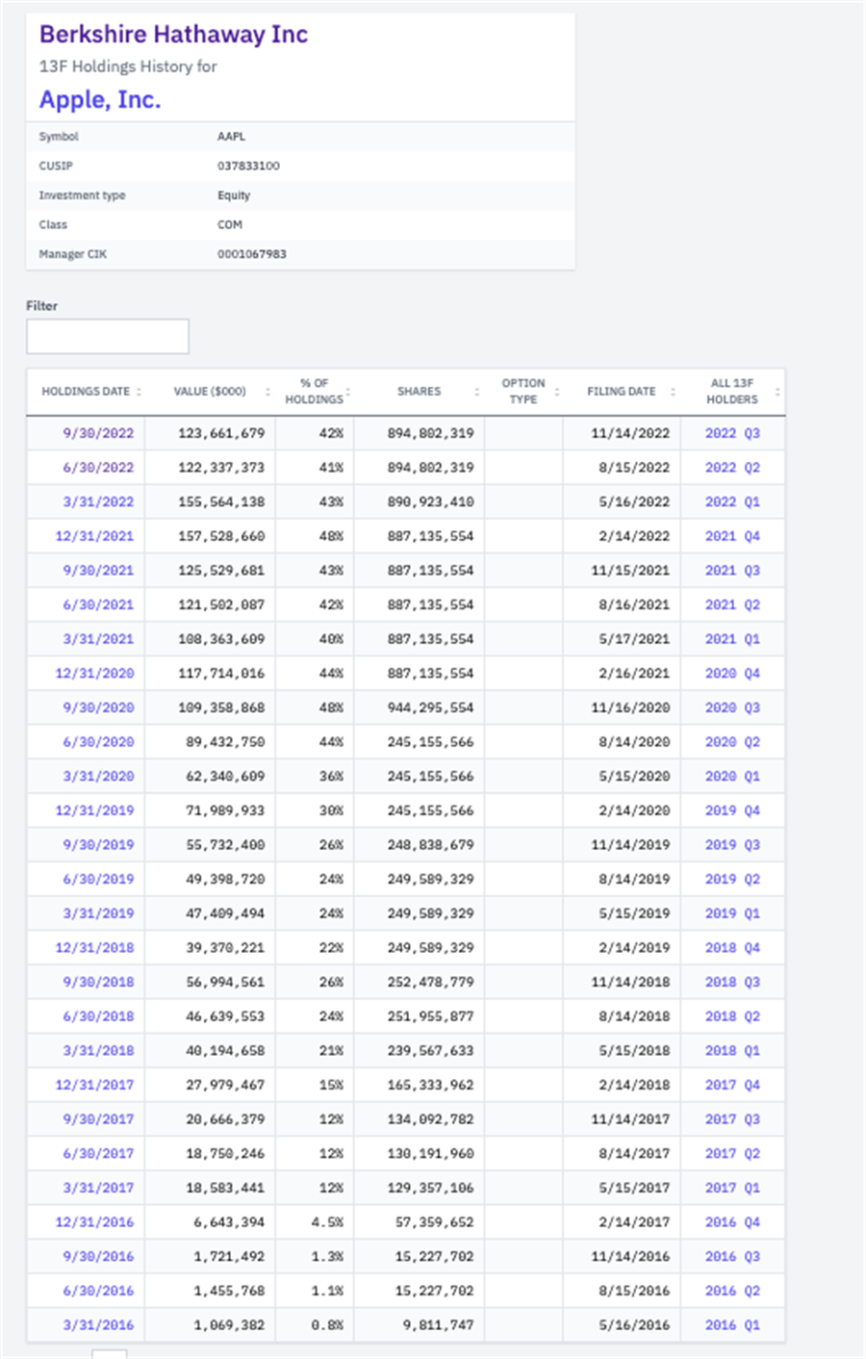Open the Berkshire Hathaway Inc heading link

click(x=173, y=35)
